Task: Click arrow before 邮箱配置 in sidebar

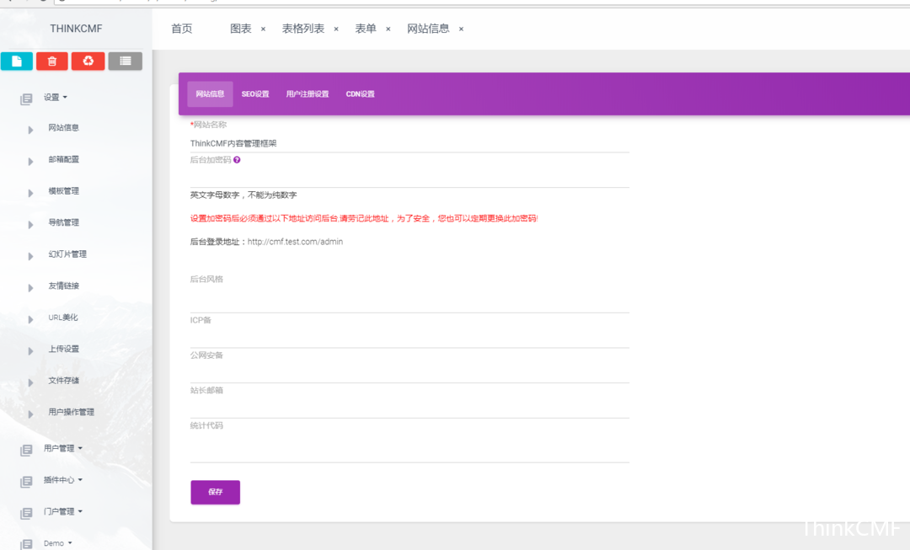Action: click(x=31, y=161)
